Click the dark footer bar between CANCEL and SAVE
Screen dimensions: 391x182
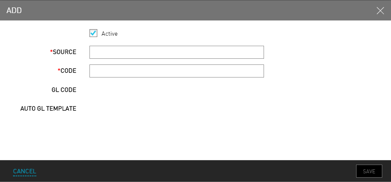(x=196, y=172)
